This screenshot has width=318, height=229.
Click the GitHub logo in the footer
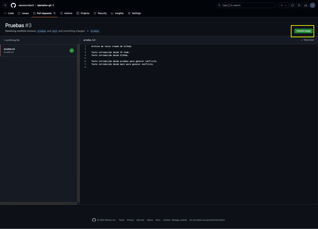pyautogui.click(x=94, y=220)
